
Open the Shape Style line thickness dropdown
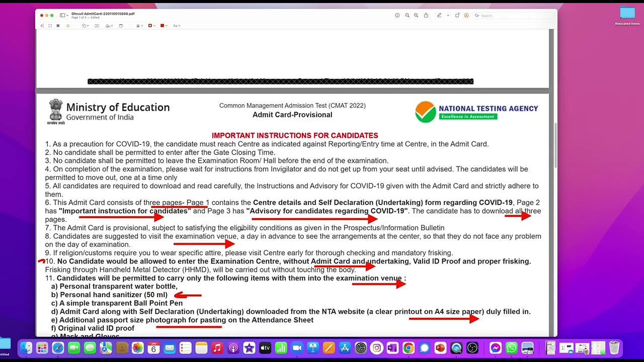coord(140,26)
